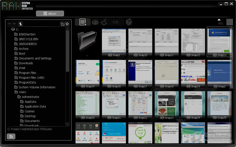Click the back navigation arrow

coord(9,24)
